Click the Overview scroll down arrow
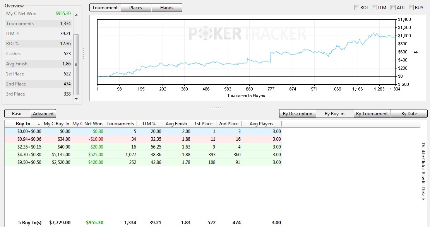 (76, 99)
